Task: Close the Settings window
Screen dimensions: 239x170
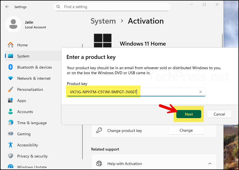Action: click(x=217, y=4)
